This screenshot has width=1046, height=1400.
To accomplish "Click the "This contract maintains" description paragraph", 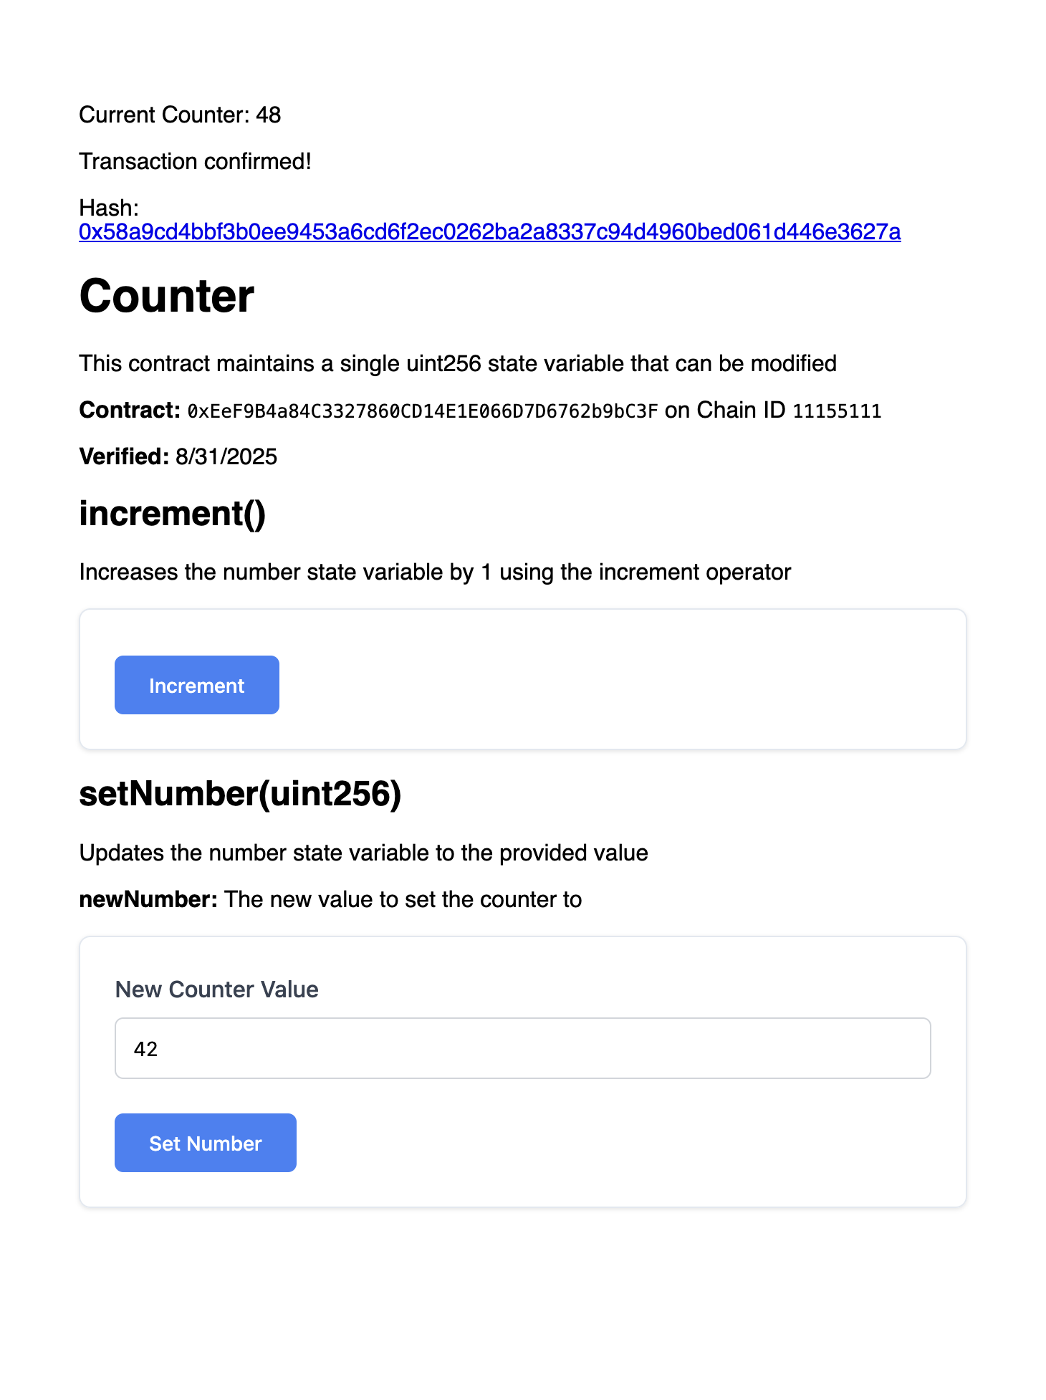I will [458, 363].
